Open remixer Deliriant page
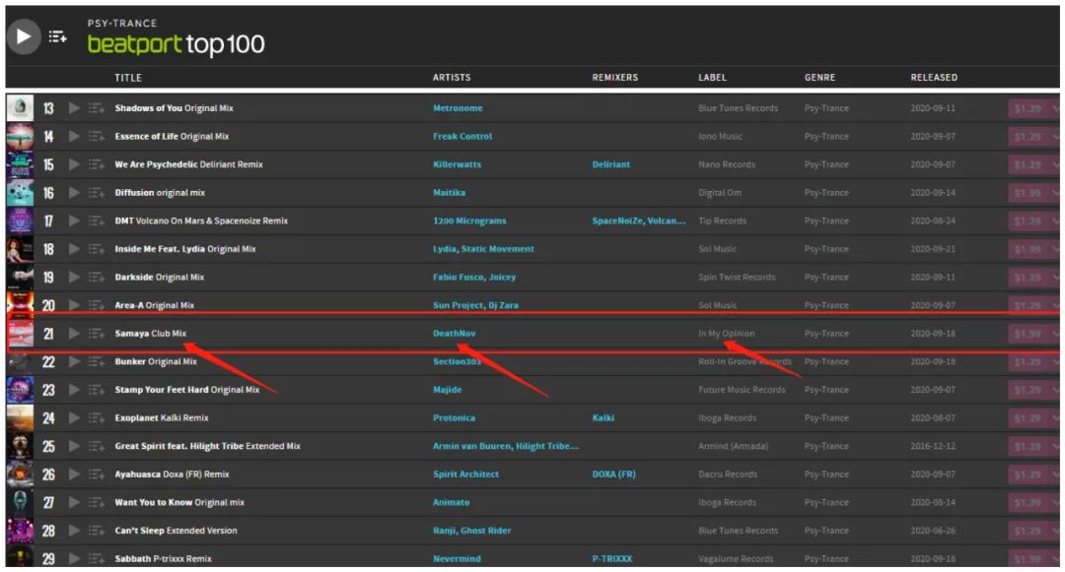 tap(610, 164)
